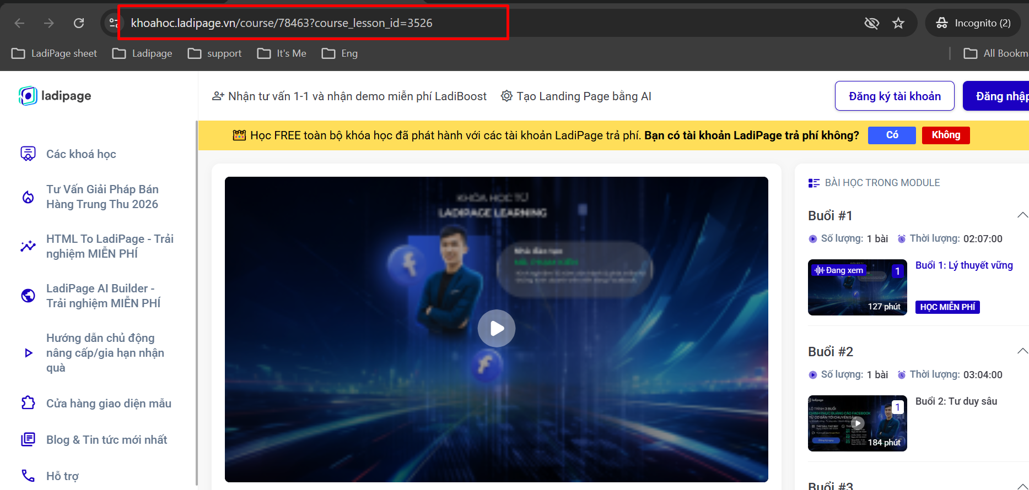1029x490 pixels.
Task: Go forward with the browser forward arrow
Action: pyautogui.click(x=49, y=23)
